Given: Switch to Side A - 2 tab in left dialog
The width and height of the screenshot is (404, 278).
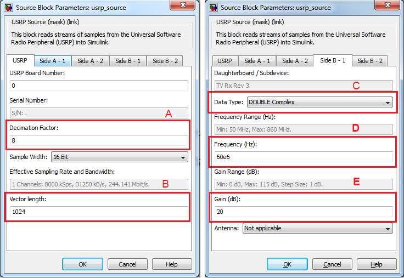Looking at the screenshot, I should click(x=90, y=61).
